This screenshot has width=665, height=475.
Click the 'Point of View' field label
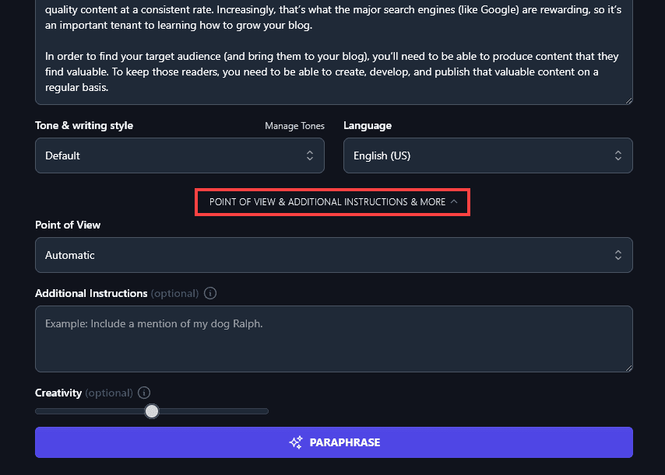click(68, 225)
